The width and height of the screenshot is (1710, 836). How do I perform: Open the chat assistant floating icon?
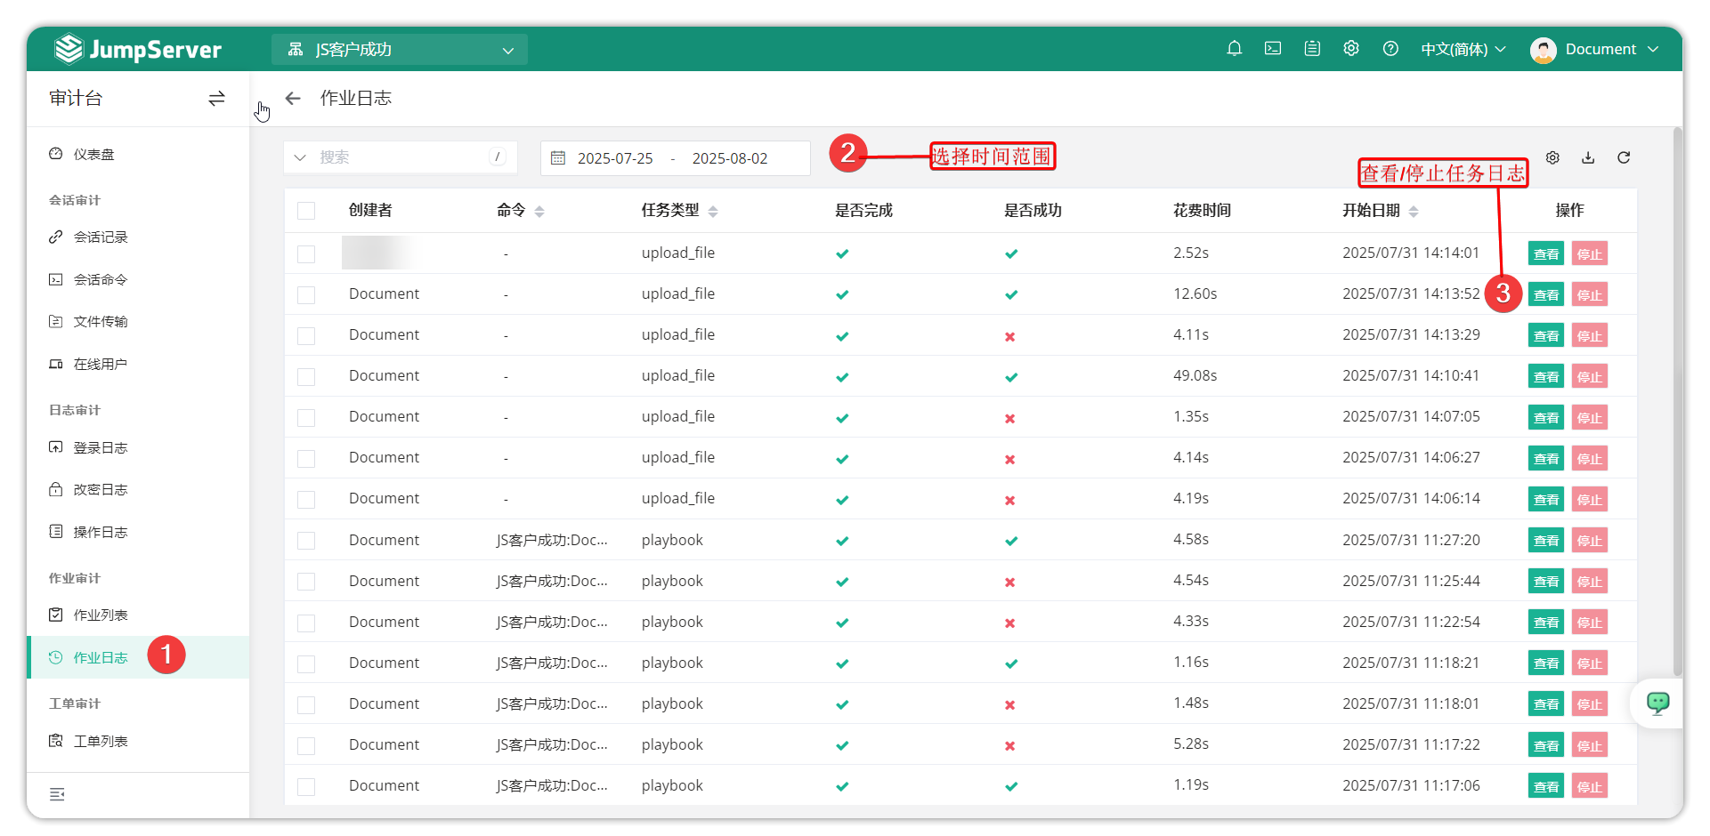click(1657, 703)
